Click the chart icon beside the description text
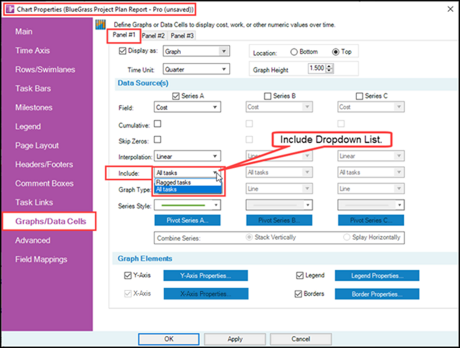Screen dimensions: 460x348 [x=100, y=24]
